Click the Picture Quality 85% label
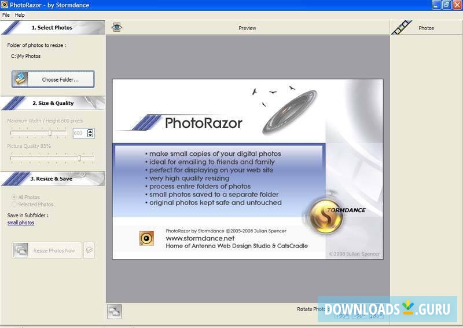The height and width of the screenshot is (328, 463). click(x=29, y=146)
